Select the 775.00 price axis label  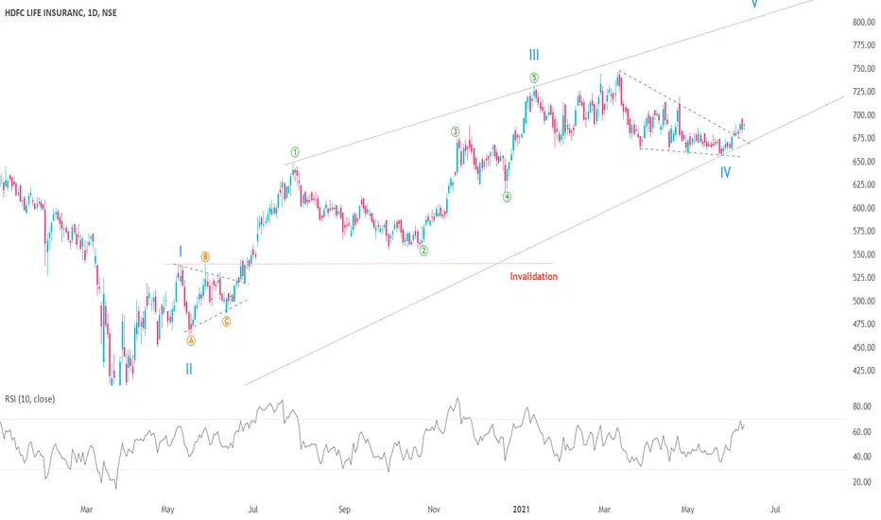click(864, 45)
